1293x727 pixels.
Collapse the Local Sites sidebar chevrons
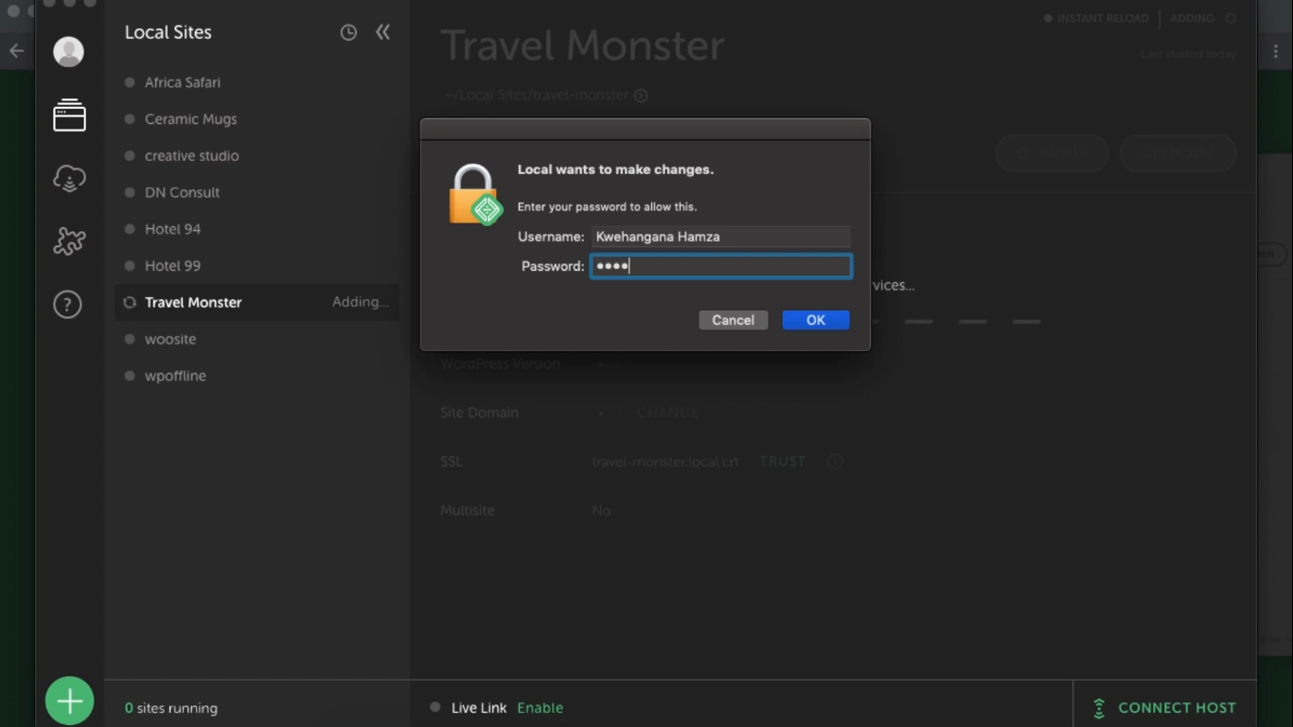tap(382, 32)
